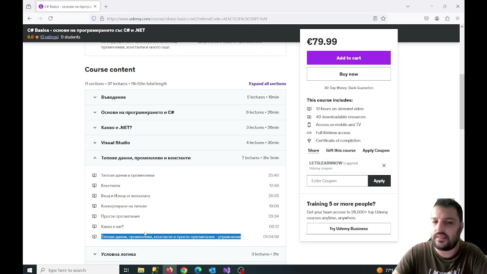The height and width of the screenshot is (274, 487).
Task: Select the Какво е var? lecture
Action: pyautogui.click(x=112, y=226)
